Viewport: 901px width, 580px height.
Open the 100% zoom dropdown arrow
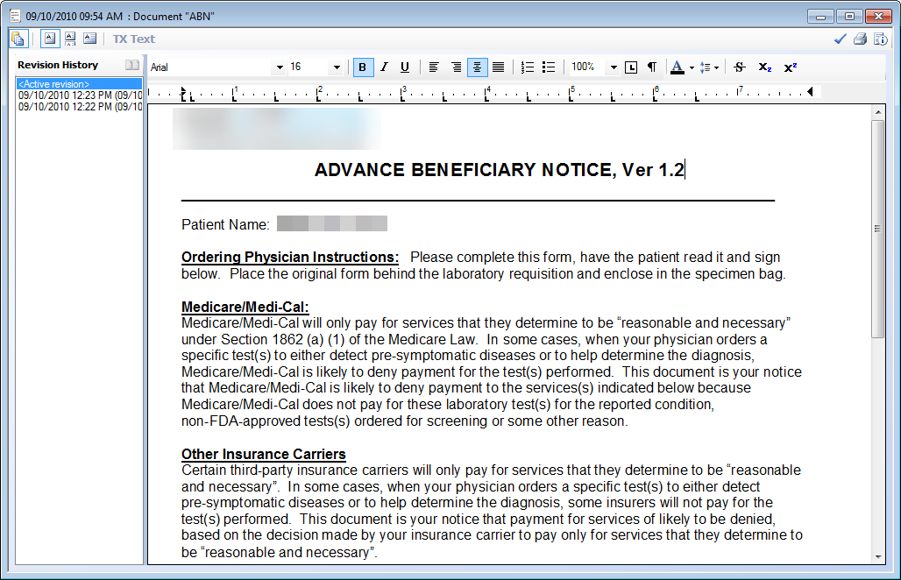pyautogui.click(x=614, y=67)
